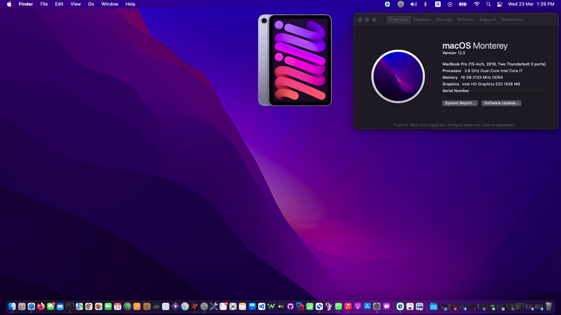Open the Trash in the Dock
This screenshot has width=561, height=315.
point(549,307)
